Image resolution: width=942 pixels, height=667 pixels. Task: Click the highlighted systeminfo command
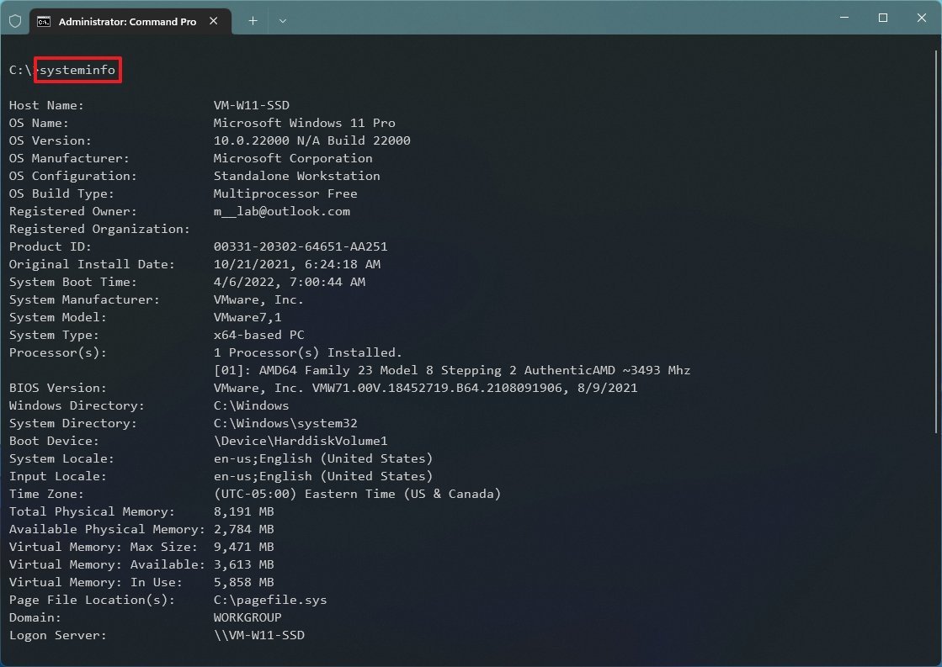coord(77,70)
